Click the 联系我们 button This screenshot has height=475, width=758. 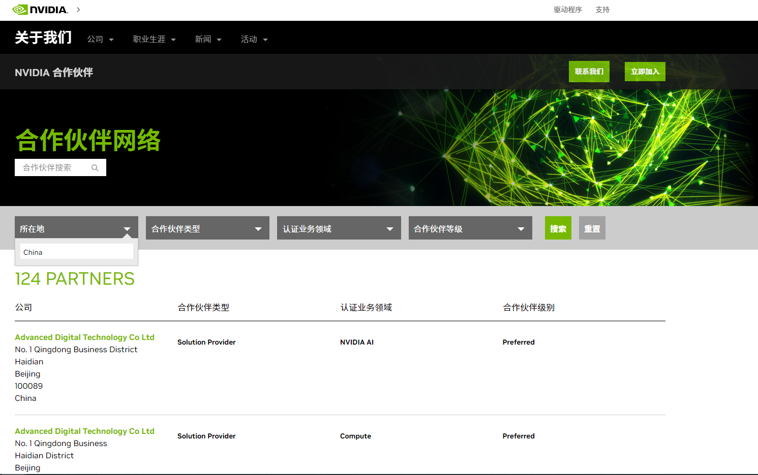589,72
